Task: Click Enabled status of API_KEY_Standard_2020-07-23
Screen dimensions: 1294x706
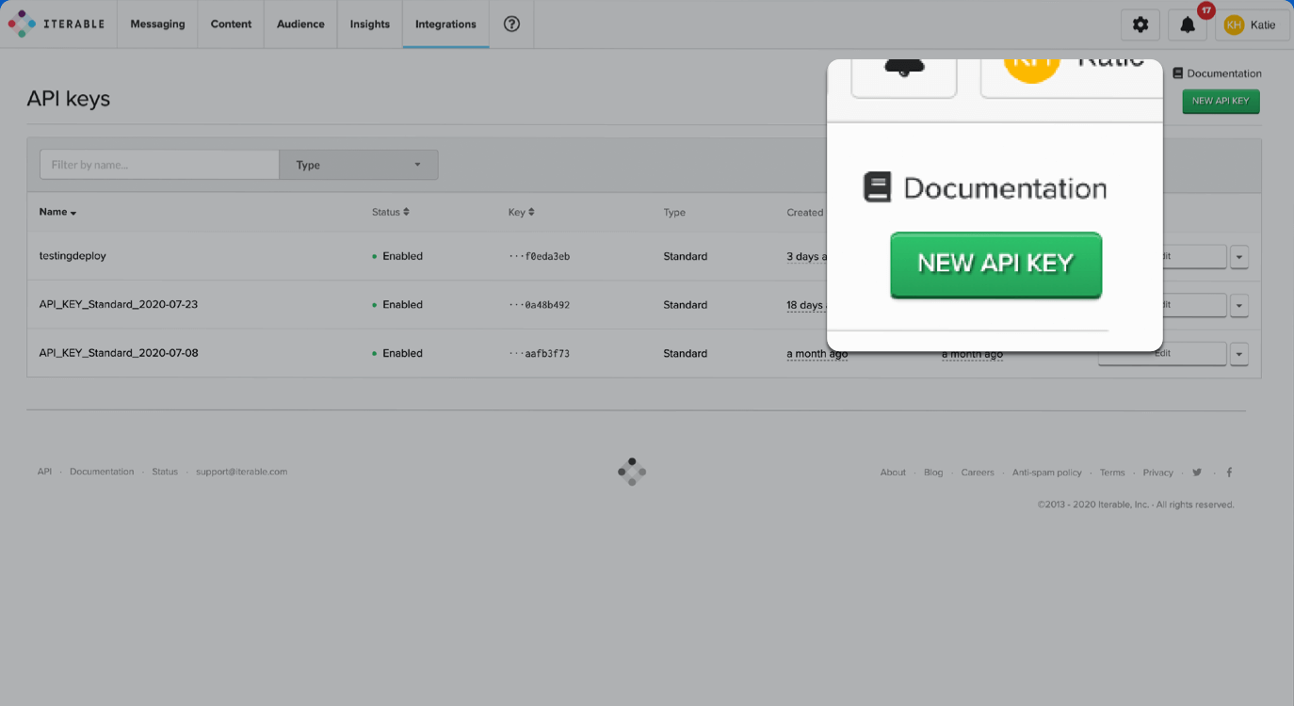Action: [x=397, y=305]
